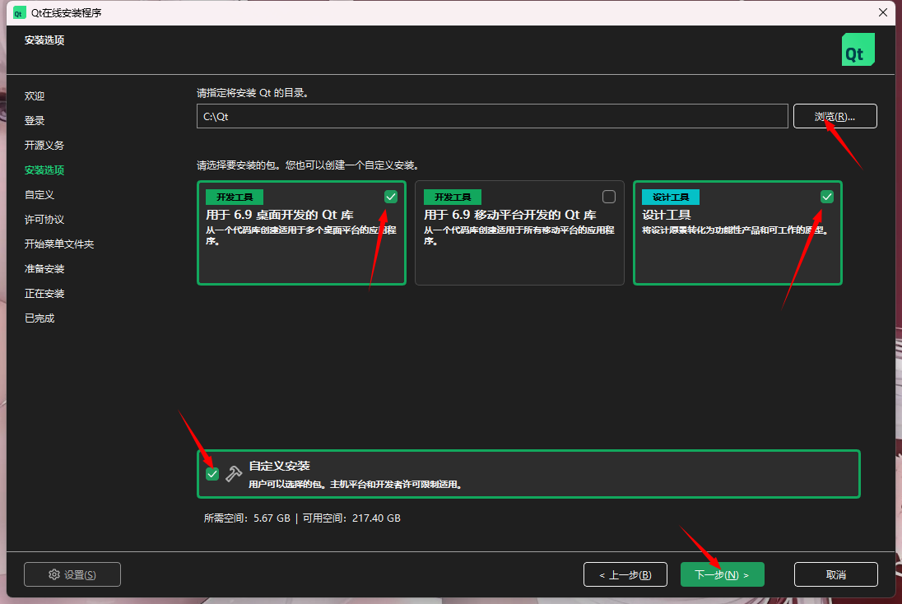The width and height of the screenshot is (902, 604).
Task: Click the Qt installer title bar icon
Action: point(20,12)
